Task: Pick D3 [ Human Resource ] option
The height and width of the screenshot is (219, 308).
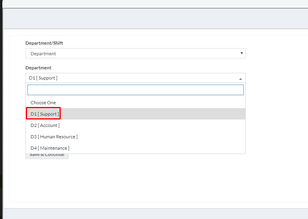Action: pyautogui.click(x=135, y=137)
